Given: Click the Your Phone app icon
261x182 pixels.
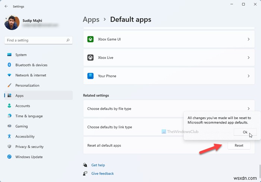Looking at the screenshot, I should point(90,76).
